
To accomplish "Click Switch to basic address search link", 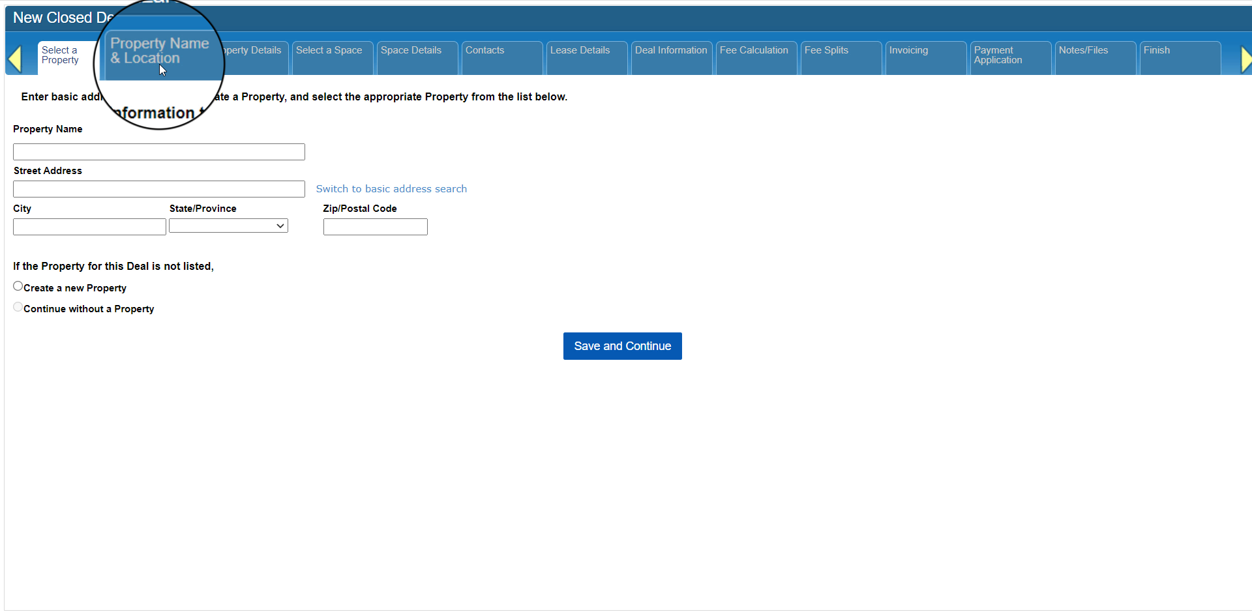I will tap(391, 189).
